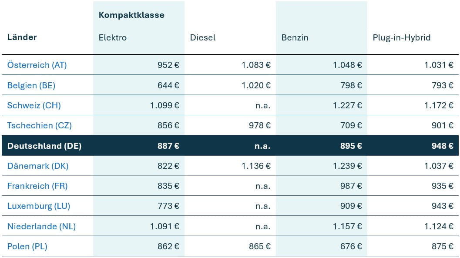Select the Benzin column header
This screenshot has height=258, width=460.
click(x=295, y=37)
